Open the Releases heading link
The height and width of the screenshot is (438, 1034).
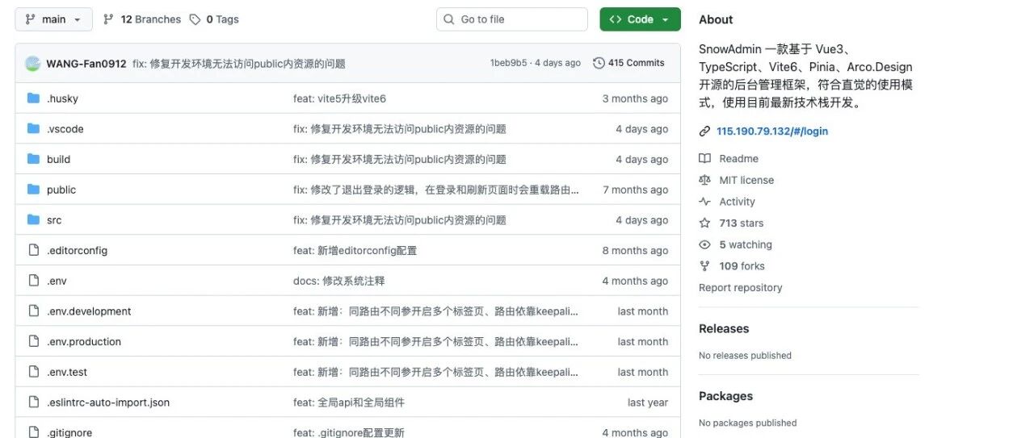(x=724, y=329)
